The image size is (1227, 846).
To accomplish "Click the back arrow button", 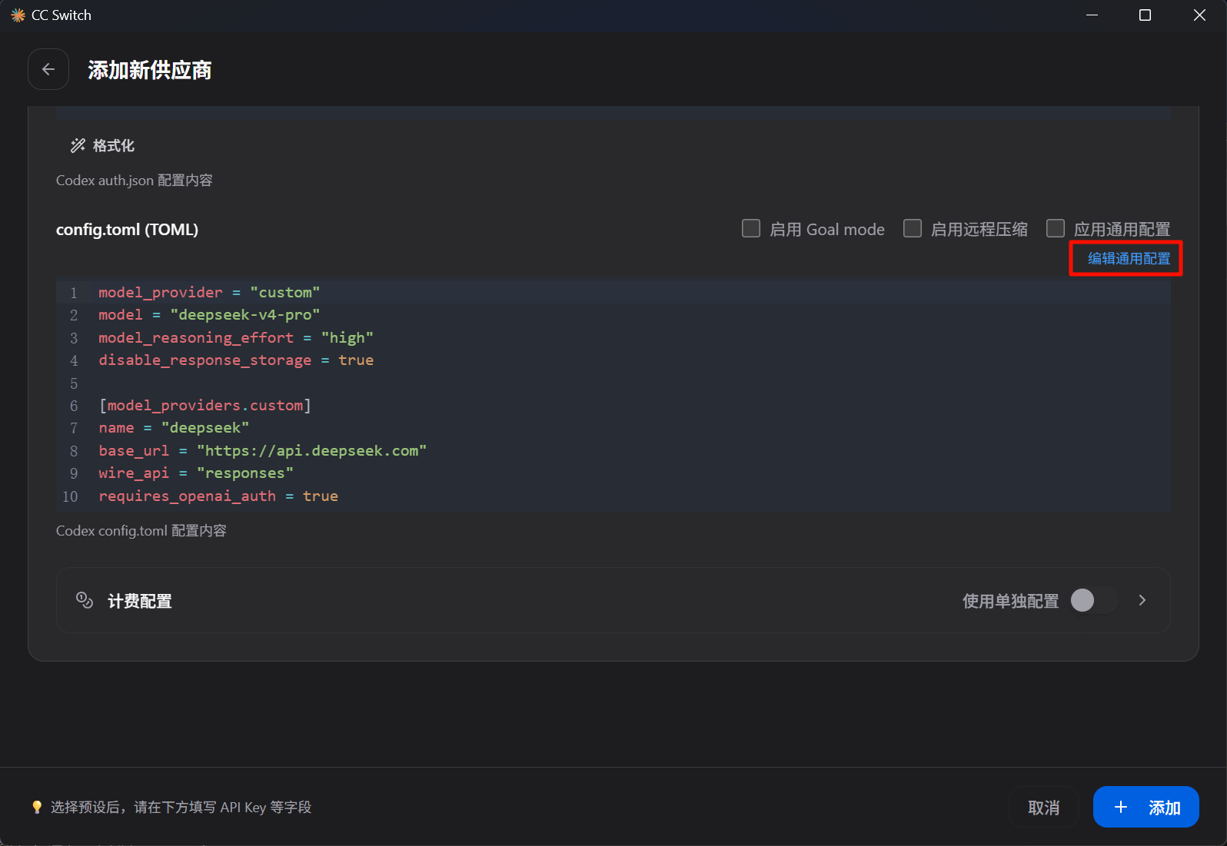I will point(48,69).
